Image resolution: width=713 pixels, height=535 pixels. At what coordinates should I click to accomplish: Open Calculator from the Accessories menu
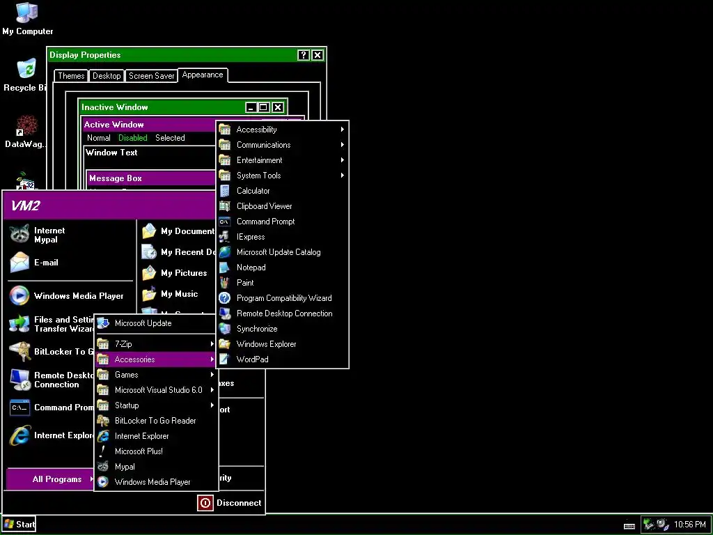coord(282,191)
